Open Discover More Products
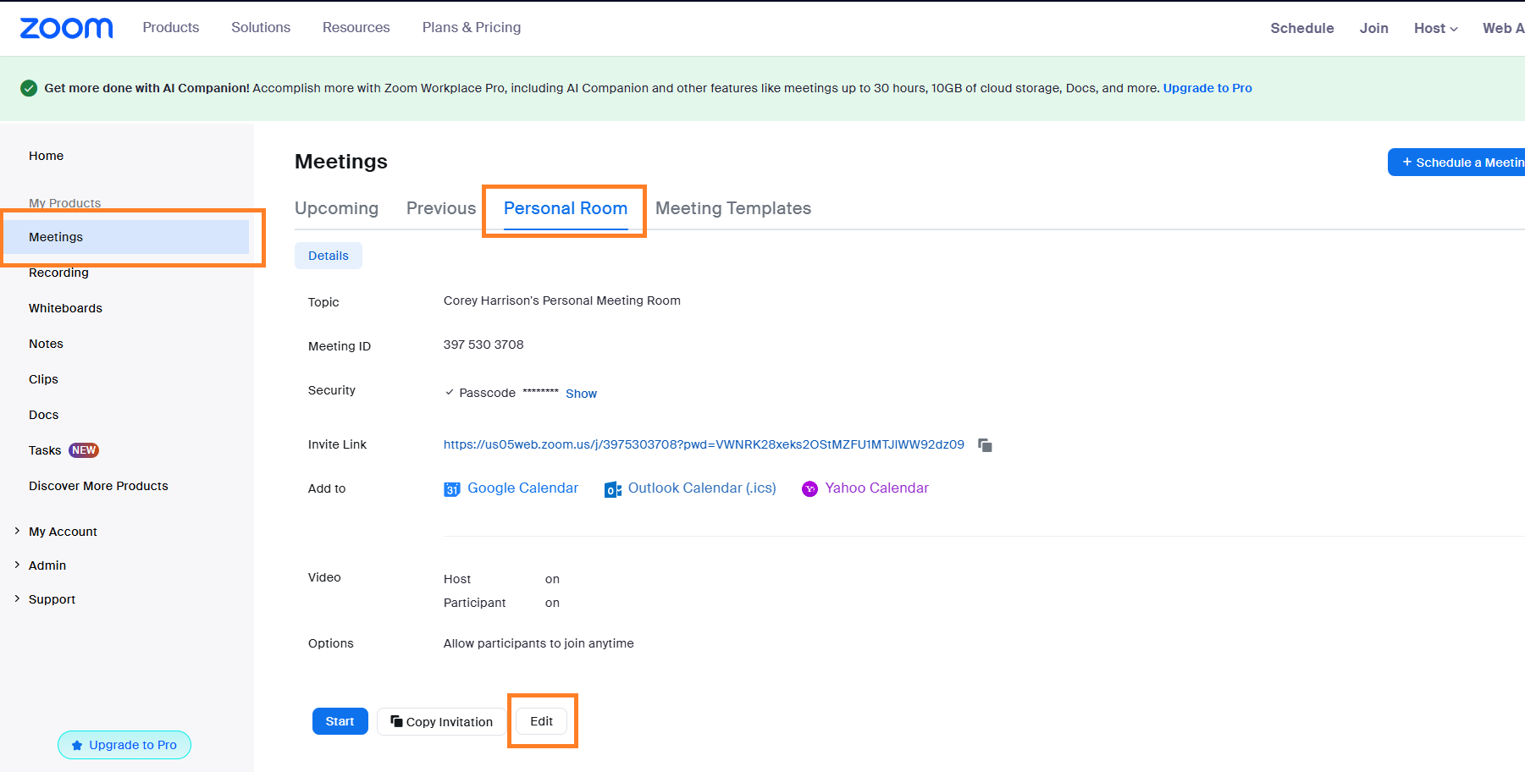The image size is (1525, 772). tap(98, 486)
